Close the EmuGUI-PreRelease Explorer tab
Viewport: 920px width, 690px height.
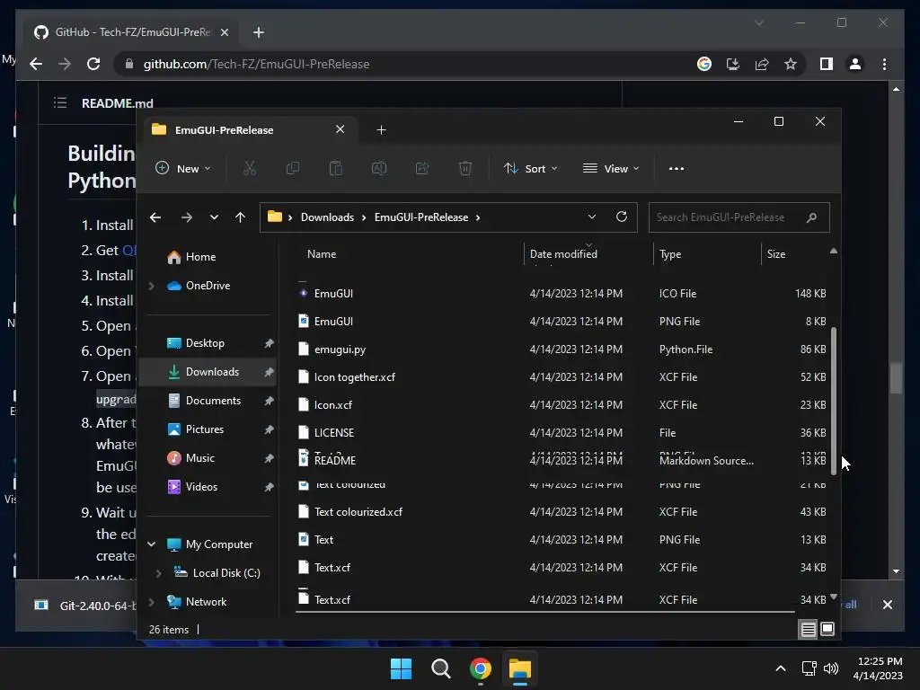point(340,129)
